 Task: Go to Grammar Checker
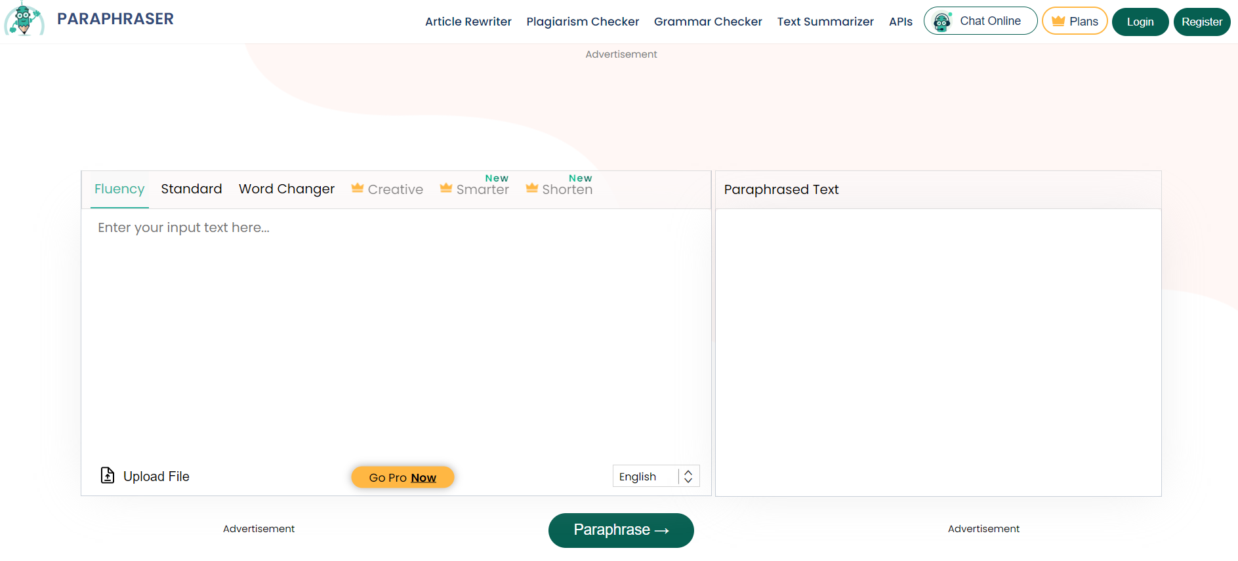[x=708, y=22]
